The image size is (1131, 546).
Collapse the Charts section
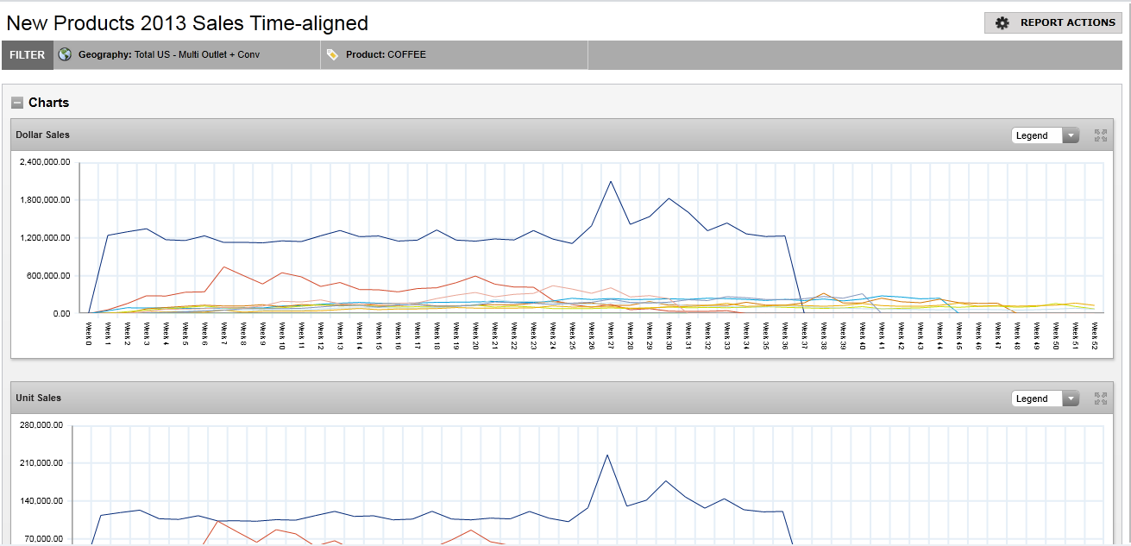(17, 103)
